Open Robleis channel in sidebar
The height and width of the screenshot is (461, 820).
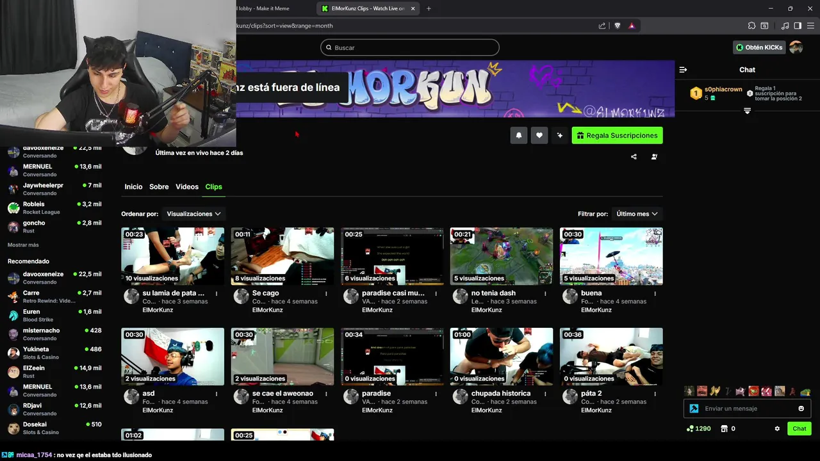click(54, 208)
